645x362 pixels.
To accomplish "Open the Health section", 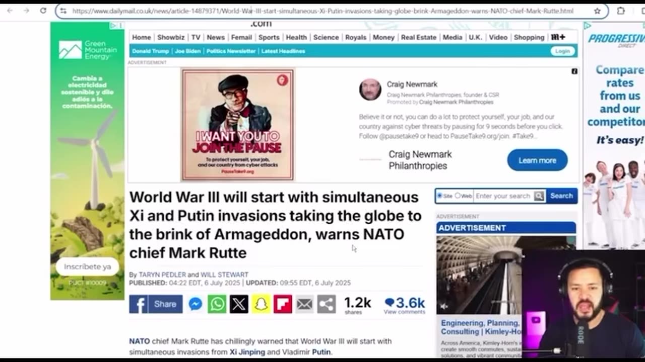I will click(296, 37).
